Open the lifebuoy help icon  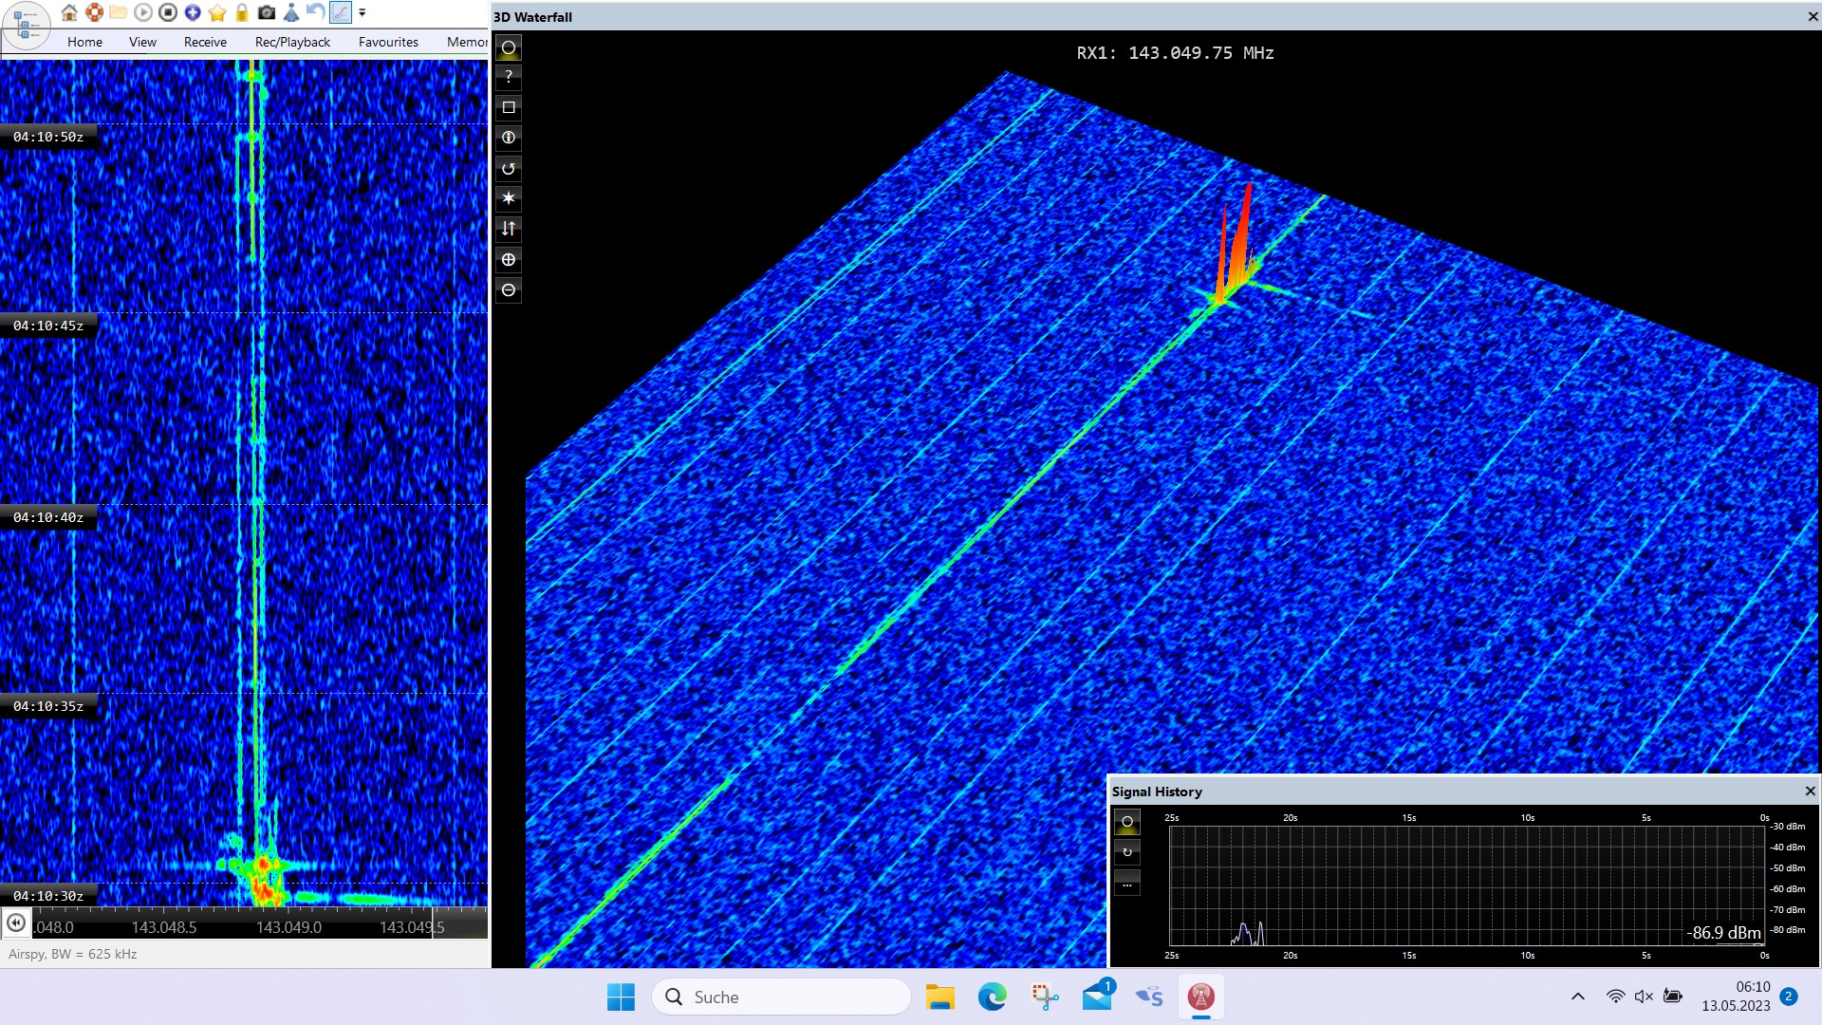point(94,12)
